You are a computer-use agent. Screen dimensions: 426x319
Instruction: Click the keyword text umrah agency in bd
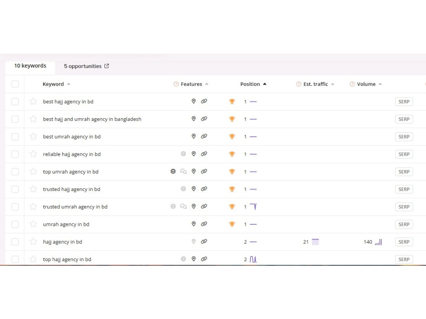(x=66, y=224)
